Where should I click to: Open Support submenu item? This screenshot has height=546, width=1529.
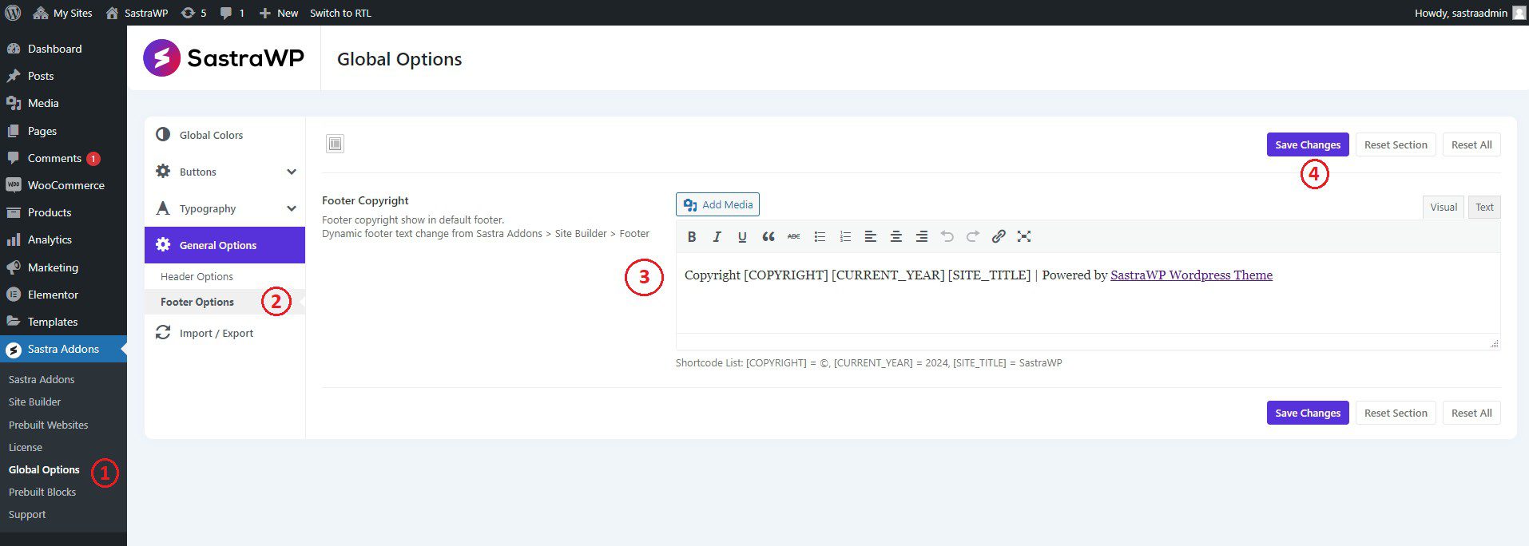[x=27, y=514]
